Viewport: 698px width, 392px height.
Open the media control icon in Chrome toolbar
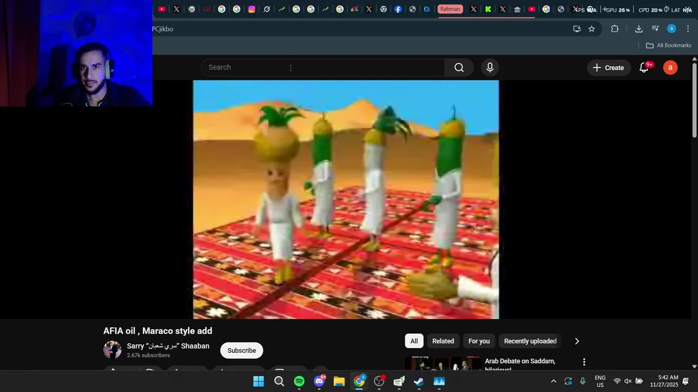(655, 29)
